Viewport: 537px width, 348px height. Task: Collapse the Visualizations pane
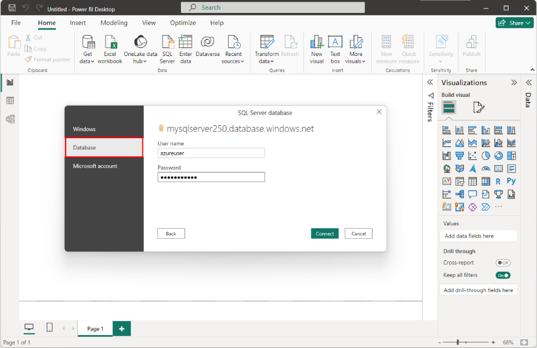[514, 82]
